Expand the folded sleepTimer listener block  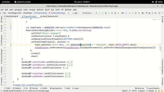(68, 74)
